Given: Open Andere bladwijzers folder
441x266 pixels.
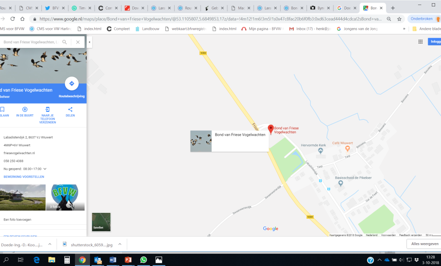Looking at the screenshot, I should point(426,28).
